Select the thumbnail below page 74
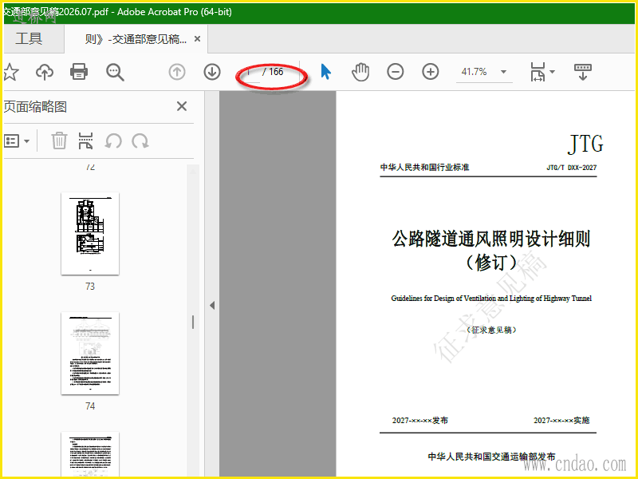Viewport: 638px width, 479px height. [x=90, y=454]
